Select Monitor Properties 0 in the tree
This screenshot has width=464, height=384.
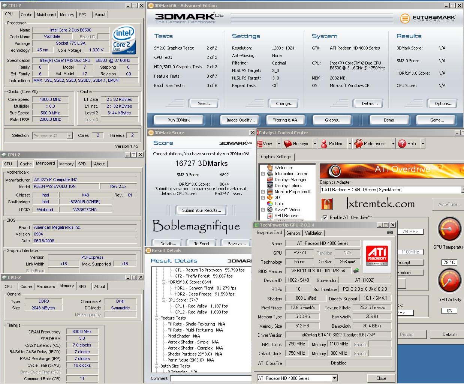[x=292, y=192]
